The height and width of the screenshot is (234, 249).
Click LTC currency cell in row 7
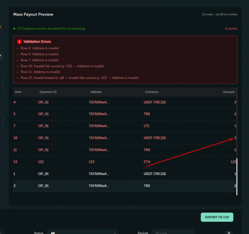click(x=147, y=126)
